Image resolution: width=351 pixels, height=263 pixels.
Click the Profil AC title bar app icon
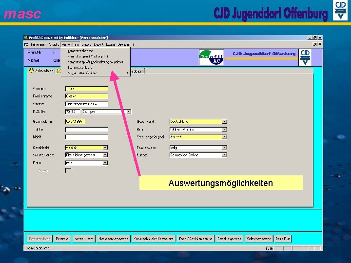click(26, 38)
